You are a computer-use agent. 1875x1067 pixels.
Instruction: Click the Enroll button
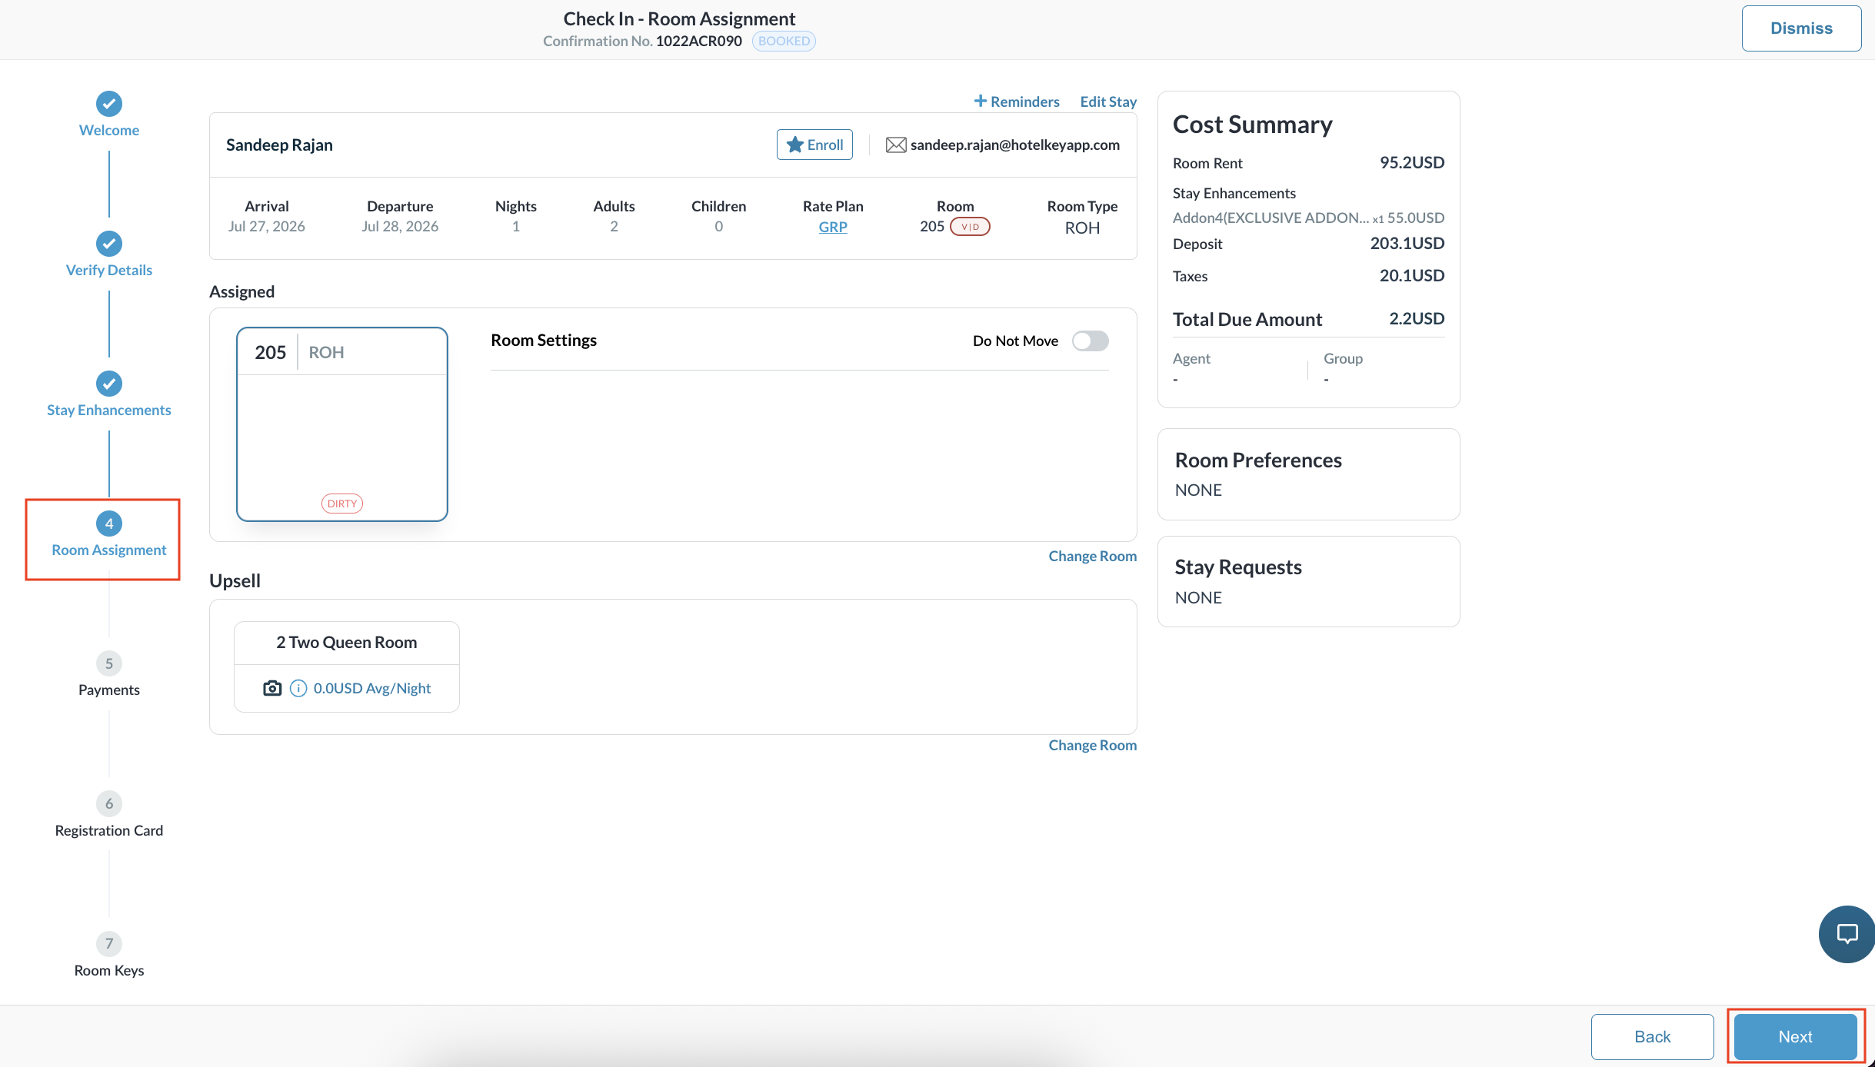[x=814, y=145]
